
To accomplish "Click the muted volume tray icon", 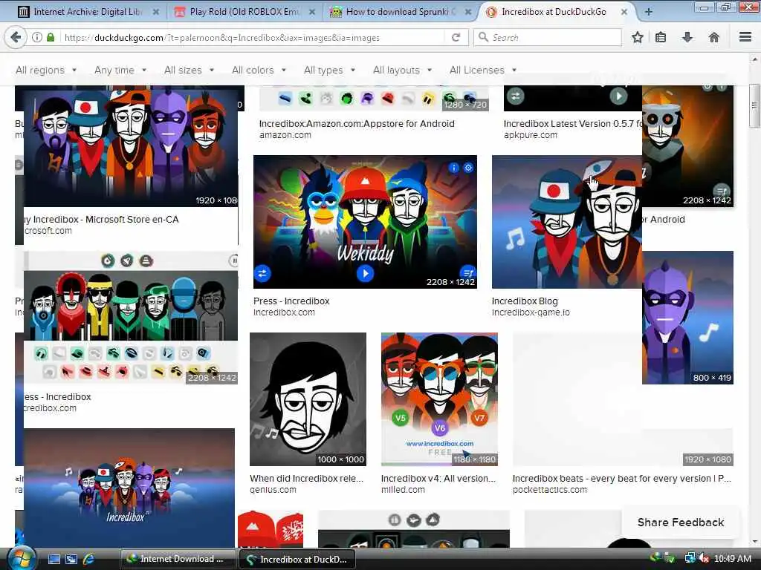I will tap(703, 559).
